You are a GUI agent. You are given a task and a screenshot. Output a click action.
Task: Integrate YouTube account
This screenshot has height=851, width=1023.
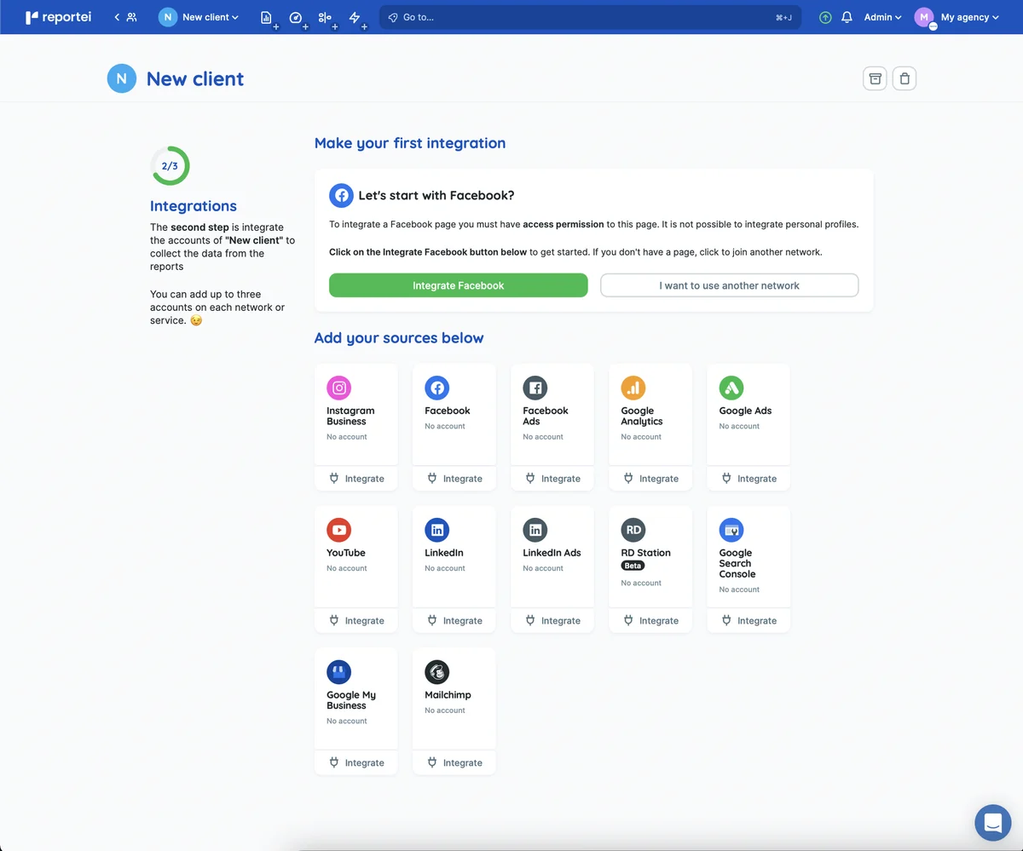356,621
